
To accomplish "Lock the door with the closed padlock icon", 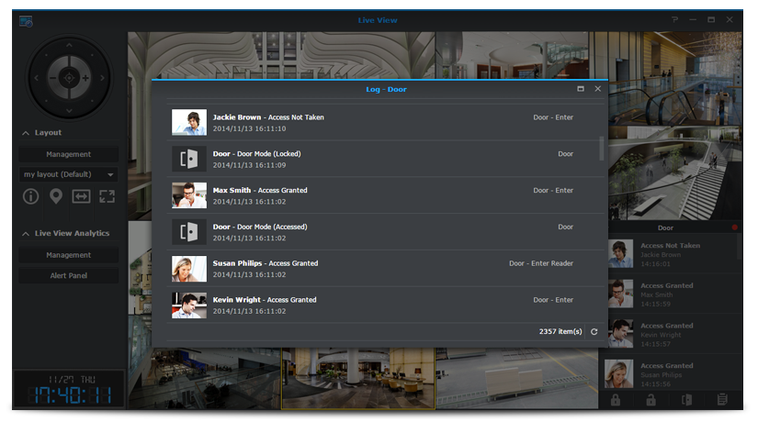I will (616, 399).
